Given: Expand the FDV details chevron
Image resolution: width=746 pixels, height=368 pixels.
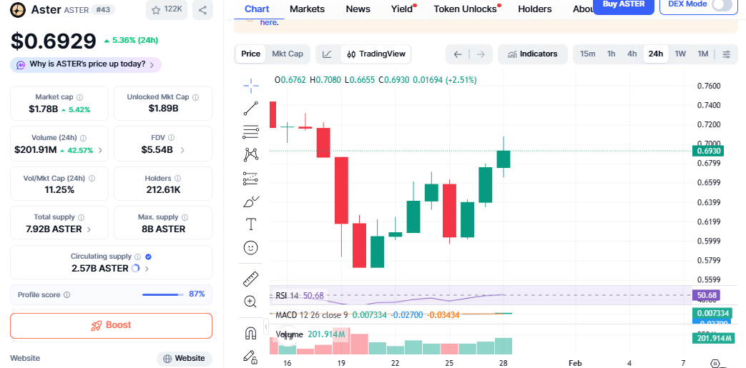Looking at the screenshot, I should coord(182,151).
